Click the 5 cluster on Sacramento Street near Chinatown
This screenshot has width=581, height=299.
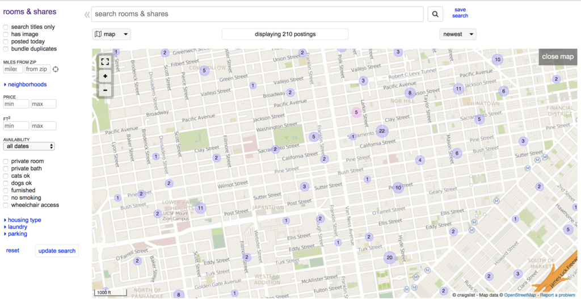[479, 119]
